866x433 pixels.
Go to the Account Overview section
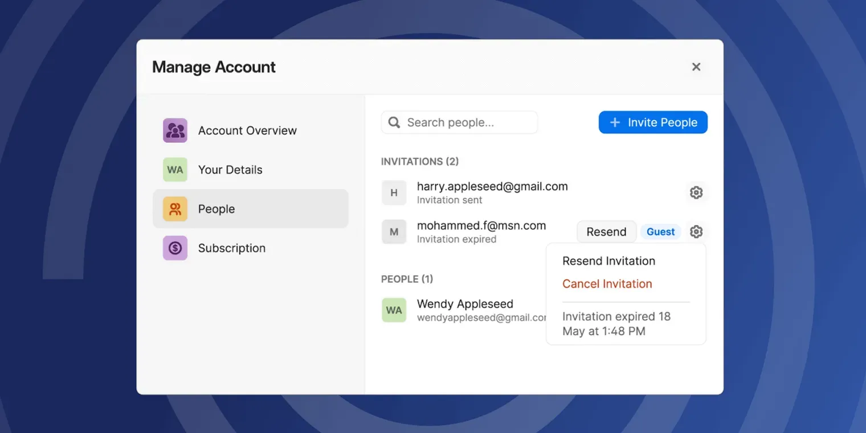coord(247,130)
